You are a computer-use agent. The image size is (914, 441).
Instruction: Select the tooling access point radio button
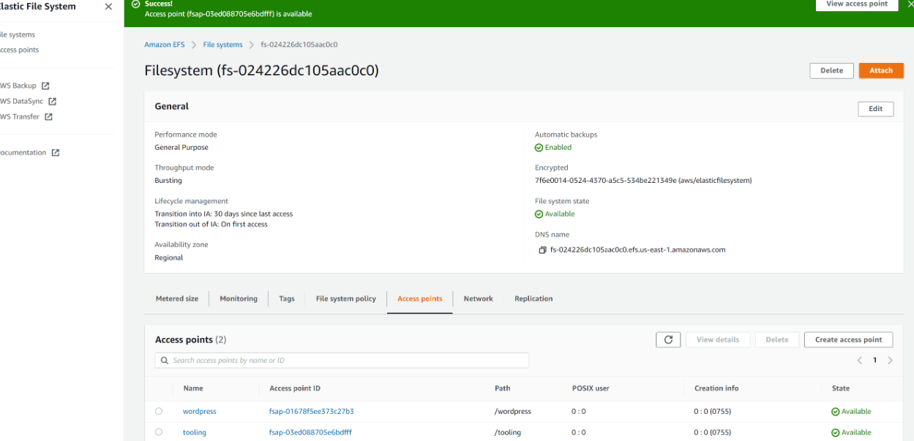159,432
